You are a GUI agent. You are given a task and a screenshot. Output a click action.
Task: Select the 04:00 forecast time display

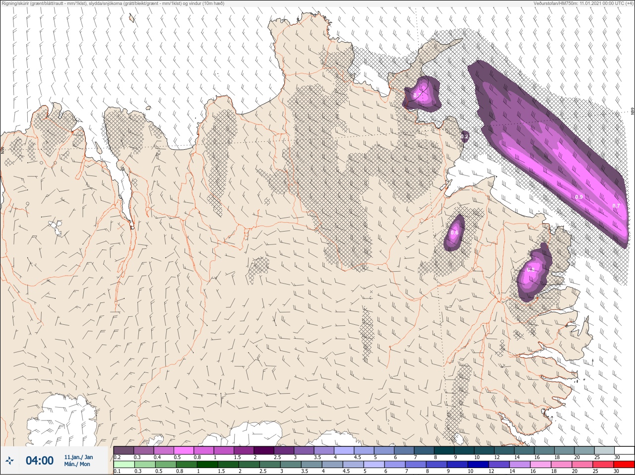[40, 461]
